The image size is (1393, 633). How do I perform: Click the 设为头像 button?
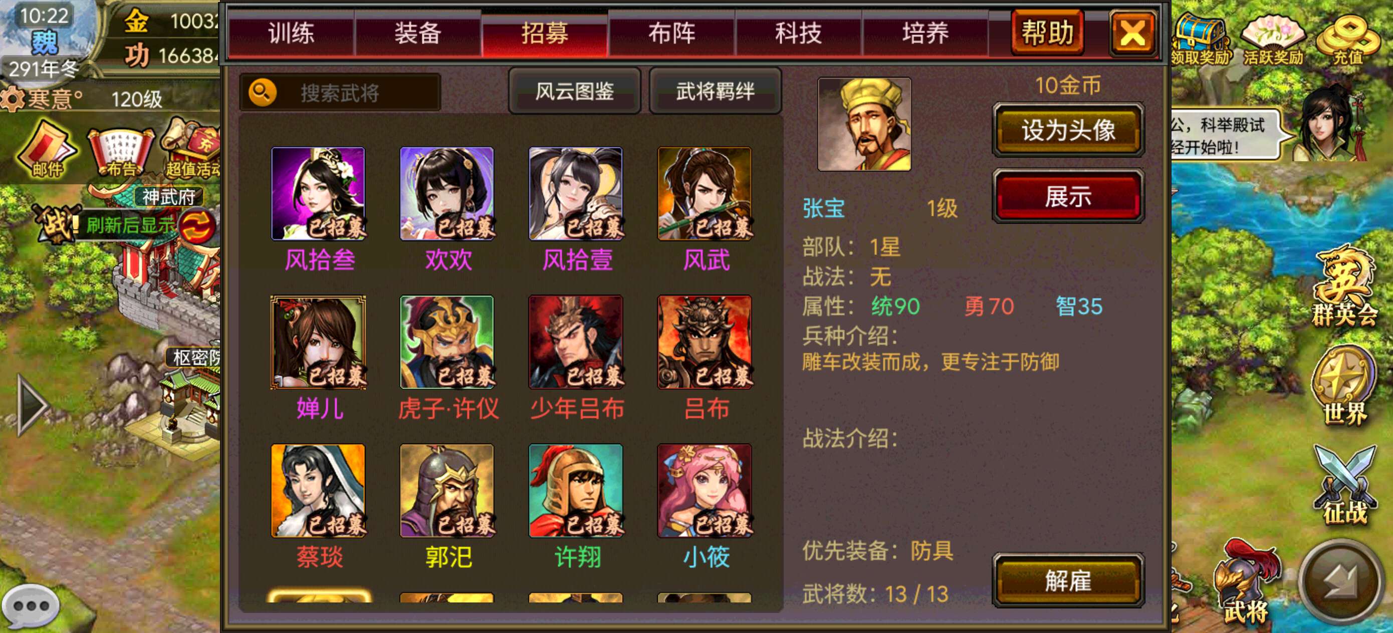(x=1068, y=130)
